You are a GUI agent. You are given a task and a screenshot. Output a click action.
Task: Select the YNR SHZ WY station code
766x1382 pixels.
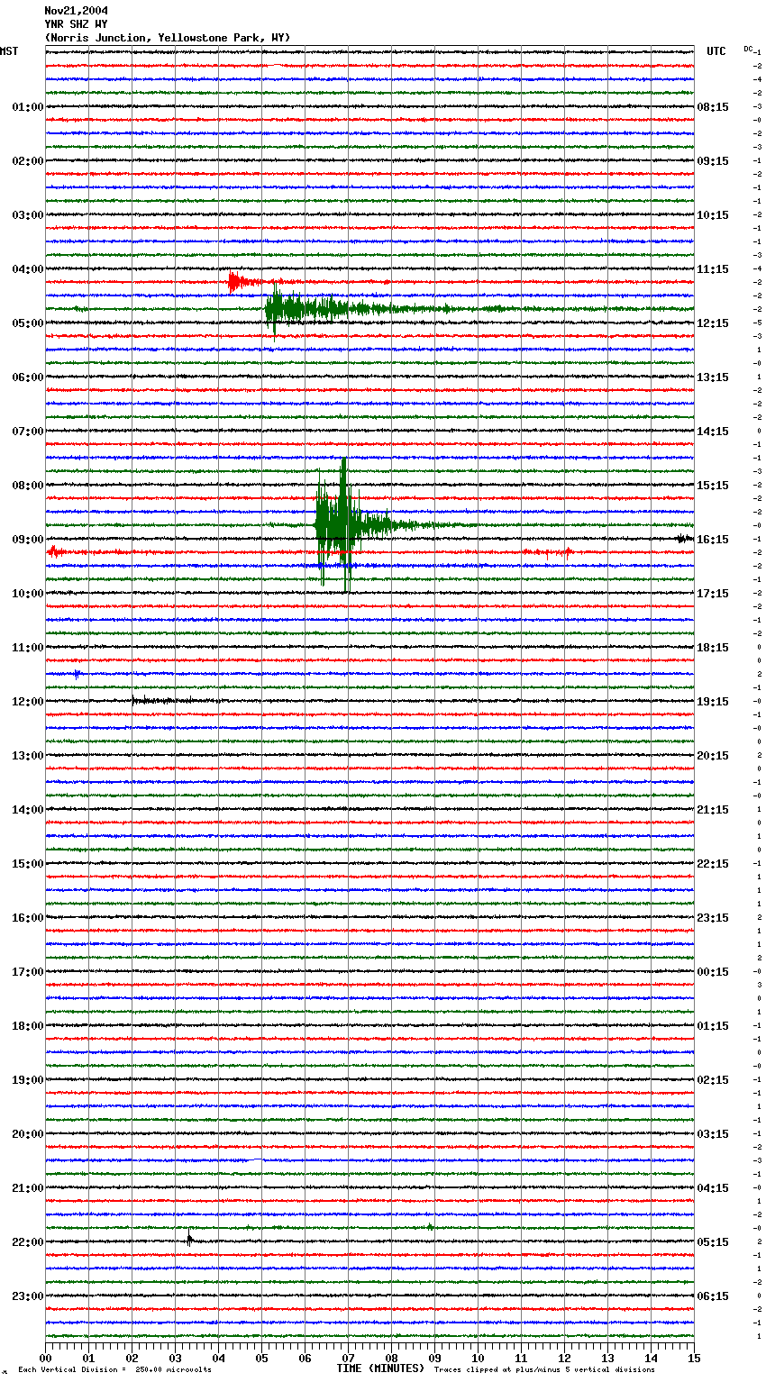pos(76,24)
